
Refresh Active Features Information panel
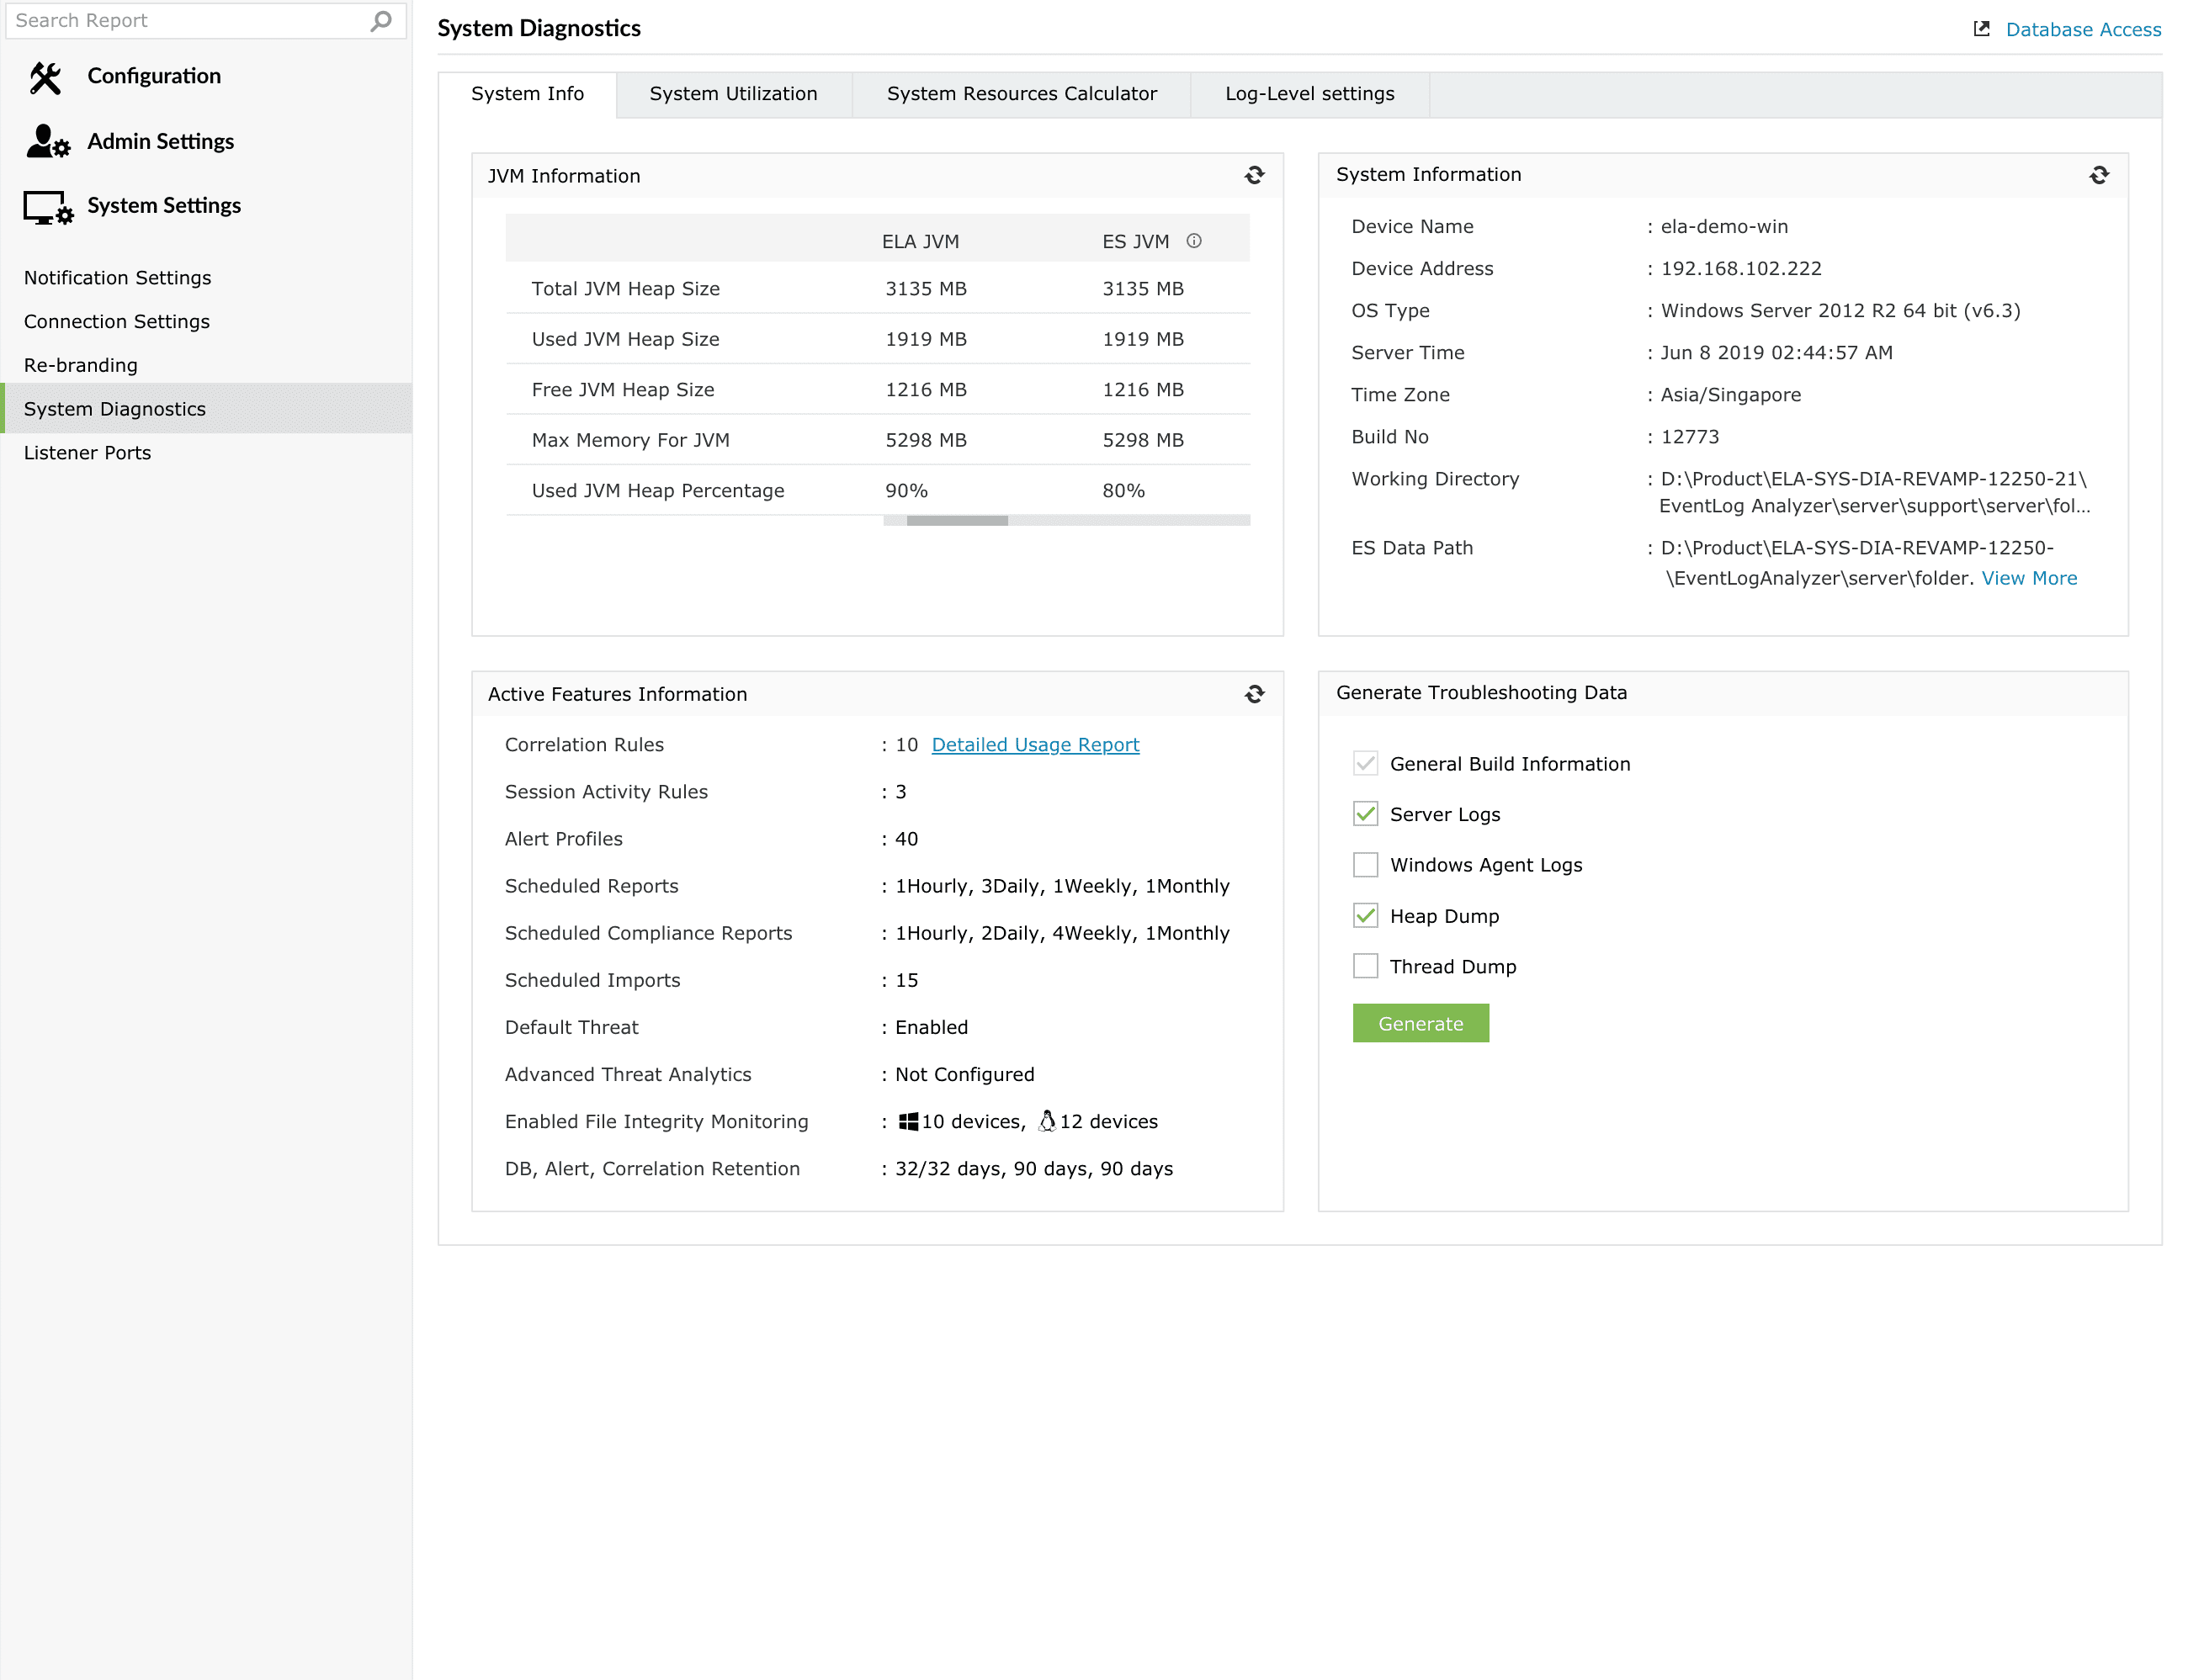(1254, 694)
